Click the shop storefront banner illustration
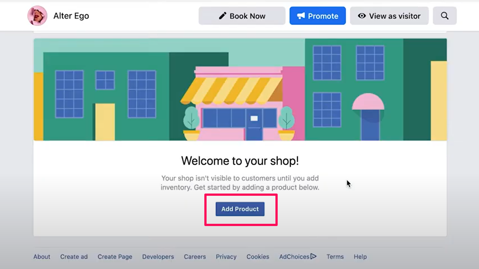Image resolution: width=479 pixels, height=269 pixels. (x=240, y=90)
